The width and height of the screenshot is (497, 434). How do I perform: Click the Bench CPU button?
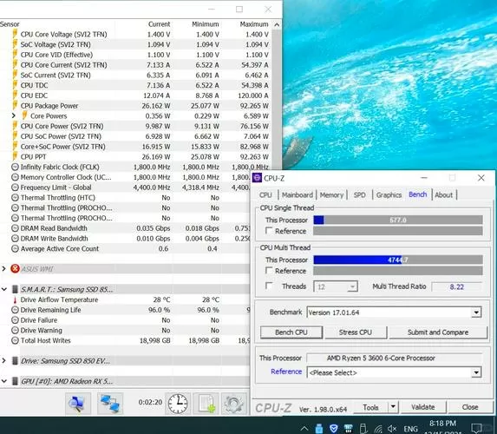291,332
